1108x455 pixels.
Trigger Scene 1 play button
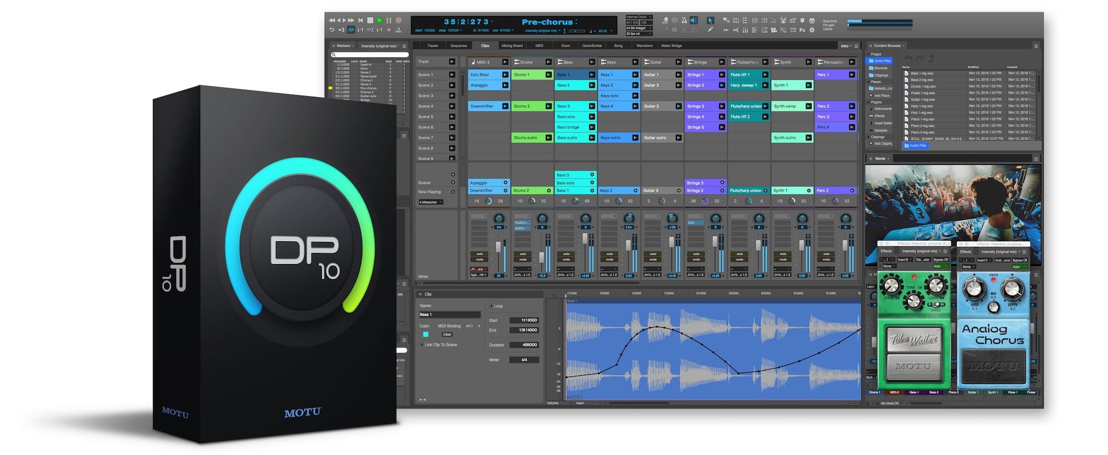(452, 75)
